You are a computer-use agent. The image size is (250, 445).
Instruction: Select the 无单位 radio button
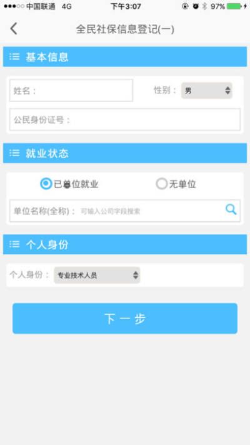click(x=162, y=184)
